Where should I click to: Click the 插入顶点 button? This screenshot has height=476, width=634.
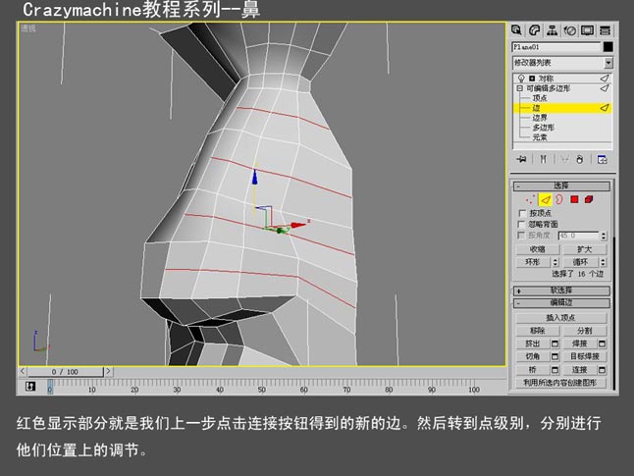(x=561, y=317)
